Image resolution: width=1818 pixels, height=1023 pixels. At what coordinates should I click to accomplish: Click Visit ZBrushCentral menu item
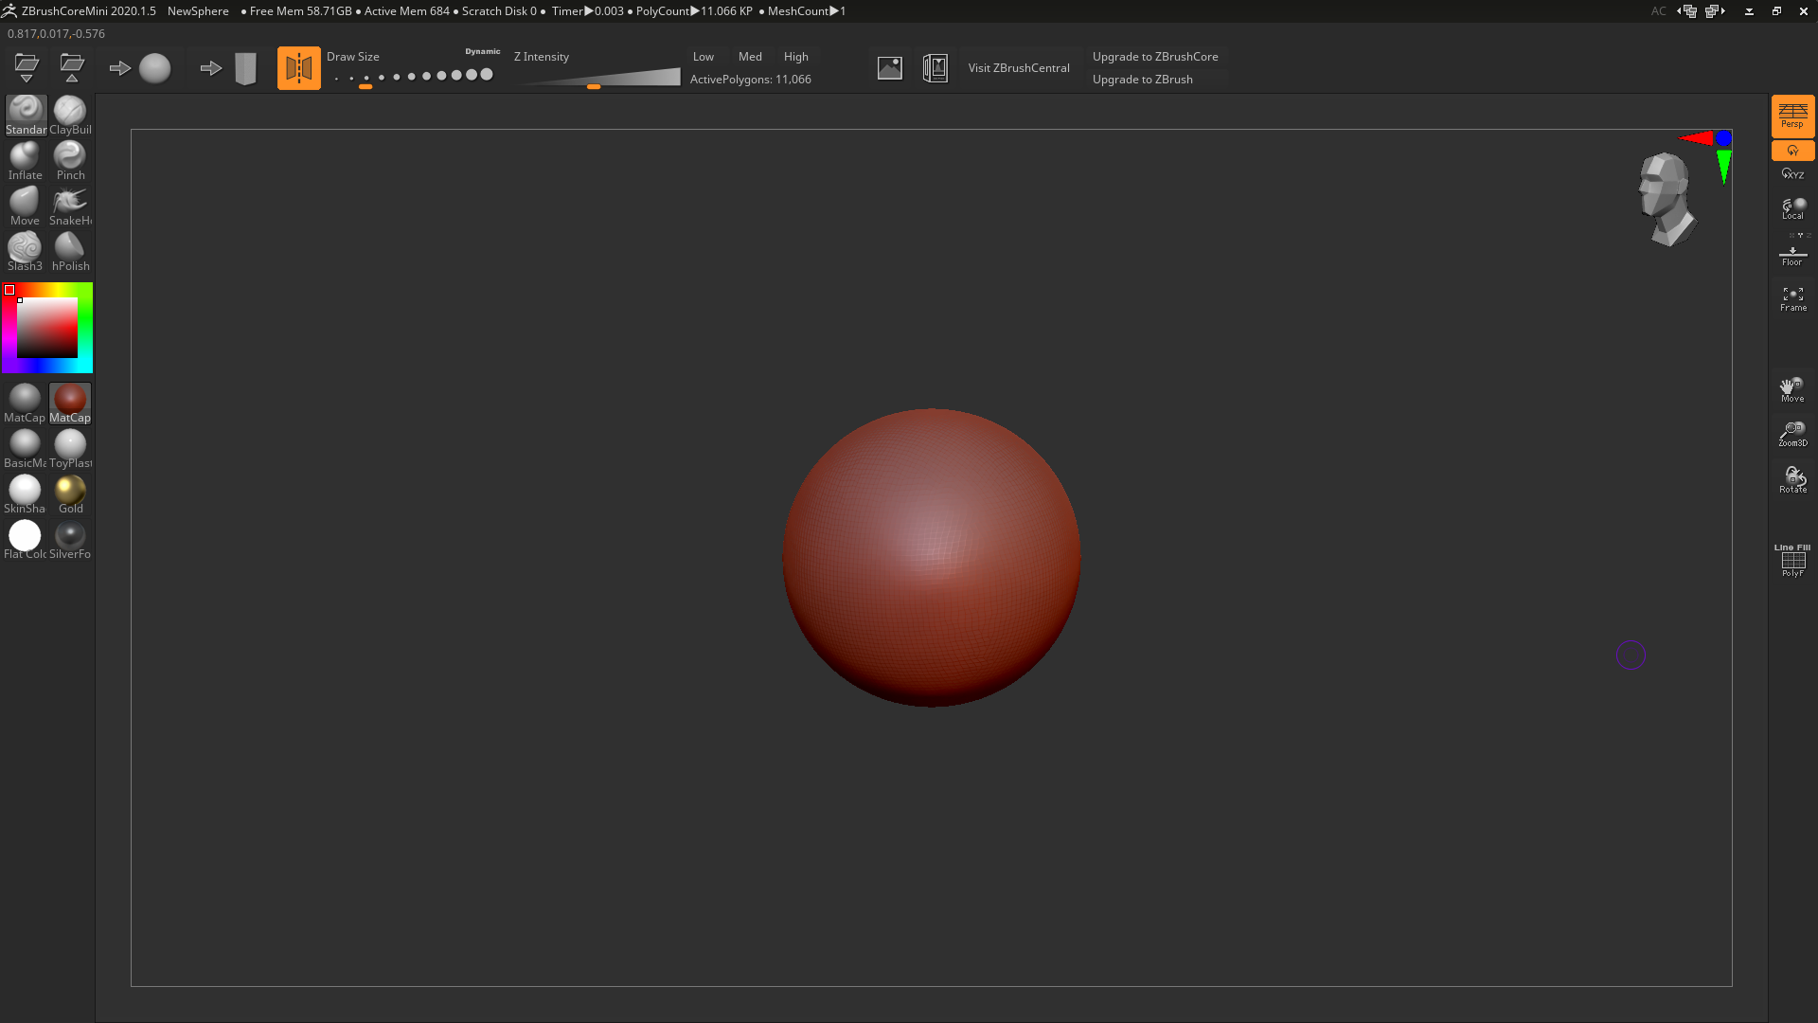1019,67
